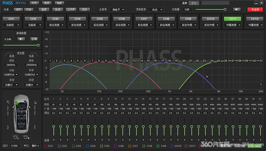Select EQ node 31 on graph
Viewport: 266px width, 151px height.
261,61
